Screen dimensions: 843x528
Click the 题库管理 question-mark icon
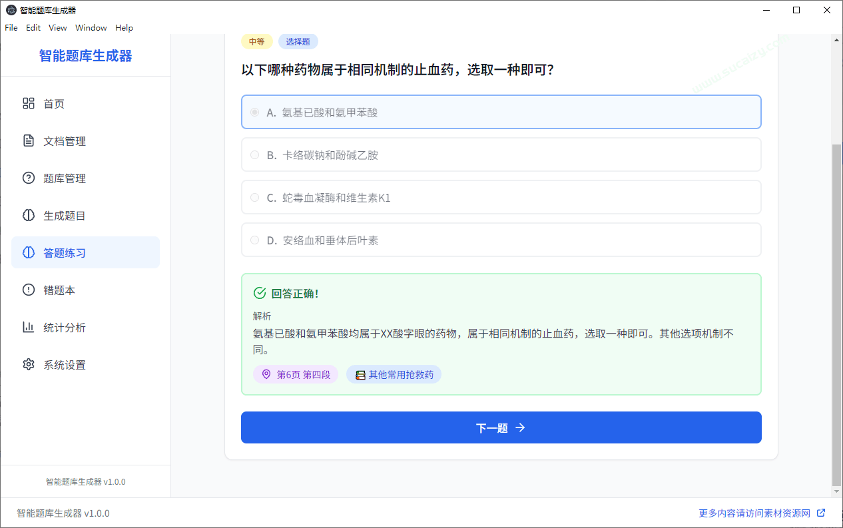(x=29, y=178)
